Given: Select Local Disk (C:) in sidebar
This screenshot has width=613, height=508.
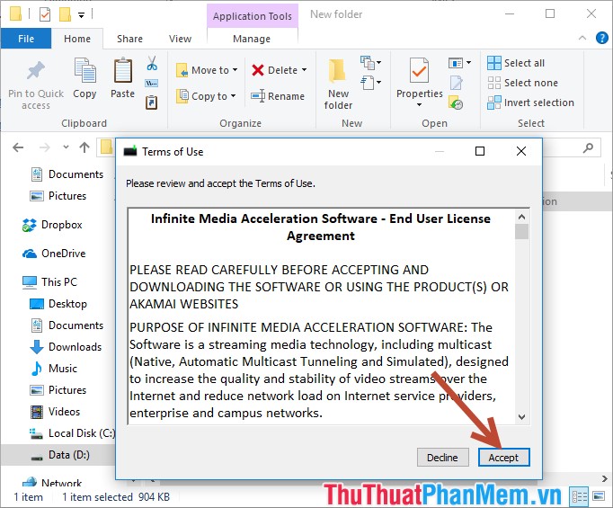Looking at the screenshot, I should point(72,433).
